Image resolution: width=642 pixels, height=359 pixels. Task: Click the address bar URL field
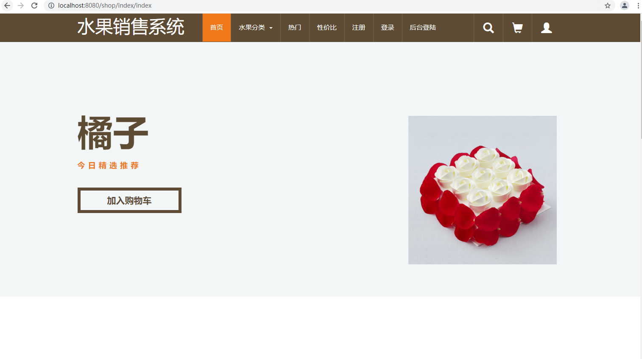point(327,6)
